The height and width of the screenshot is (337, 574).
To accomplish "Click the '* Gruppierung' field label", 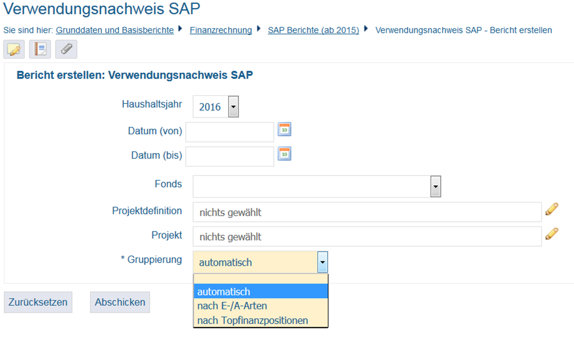I will [151, 260].
